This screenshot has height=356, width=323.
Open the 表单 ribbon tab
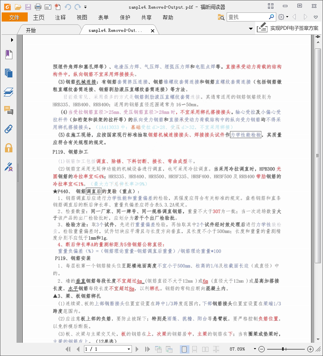click(x=103, y=17)
